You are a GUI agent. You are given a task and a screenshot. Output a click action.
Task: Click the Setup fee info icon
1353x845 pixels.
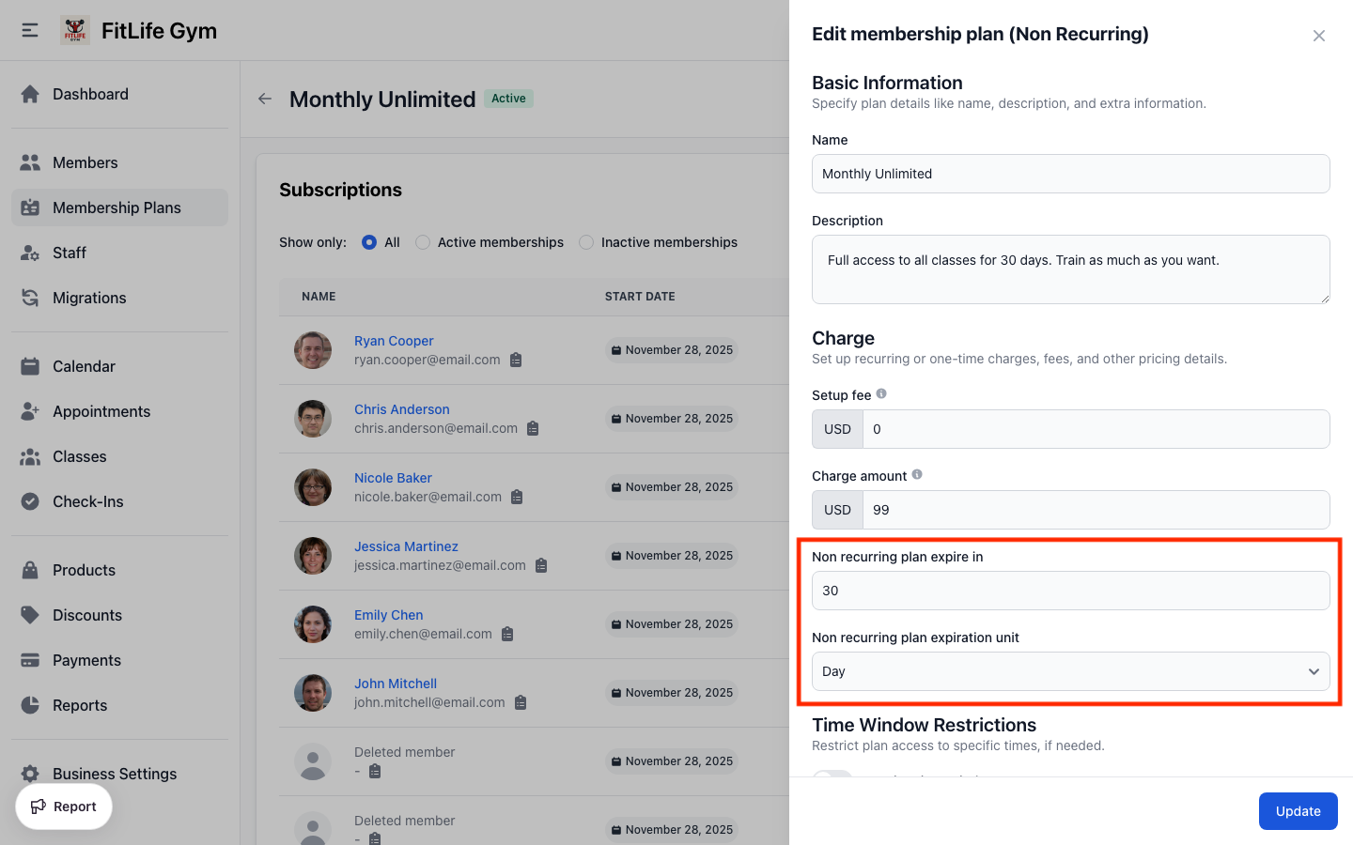pos(881,393)
